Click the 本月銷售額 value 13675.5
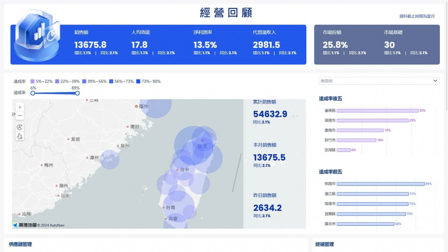 coord(269,157)
